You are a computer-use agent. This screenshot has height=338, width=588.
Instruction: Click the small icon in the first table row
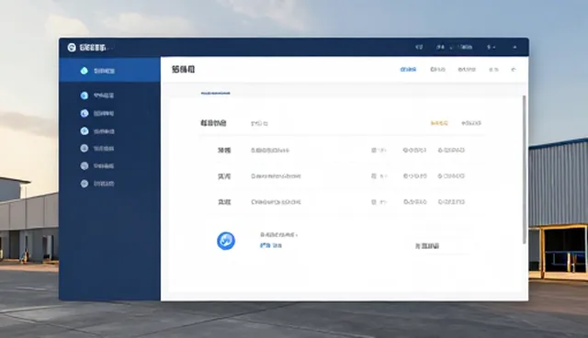click(x=374, y=151)
